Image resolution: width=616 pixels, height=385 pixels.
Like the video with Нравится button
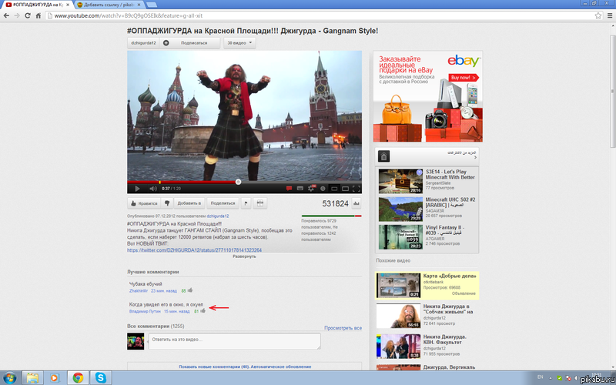[144, 203]
